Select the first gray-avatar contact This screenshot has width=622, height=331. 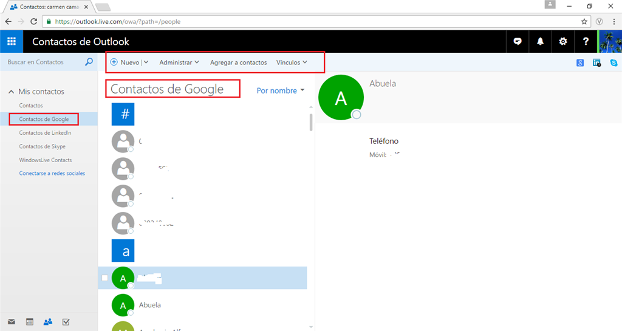pyautogui.click(x=203, y=141)
